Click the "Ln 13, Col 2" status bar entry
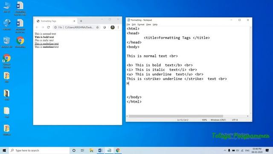This screenshot has height=154, width=273. pyautogui.click(x=183, y=120)
